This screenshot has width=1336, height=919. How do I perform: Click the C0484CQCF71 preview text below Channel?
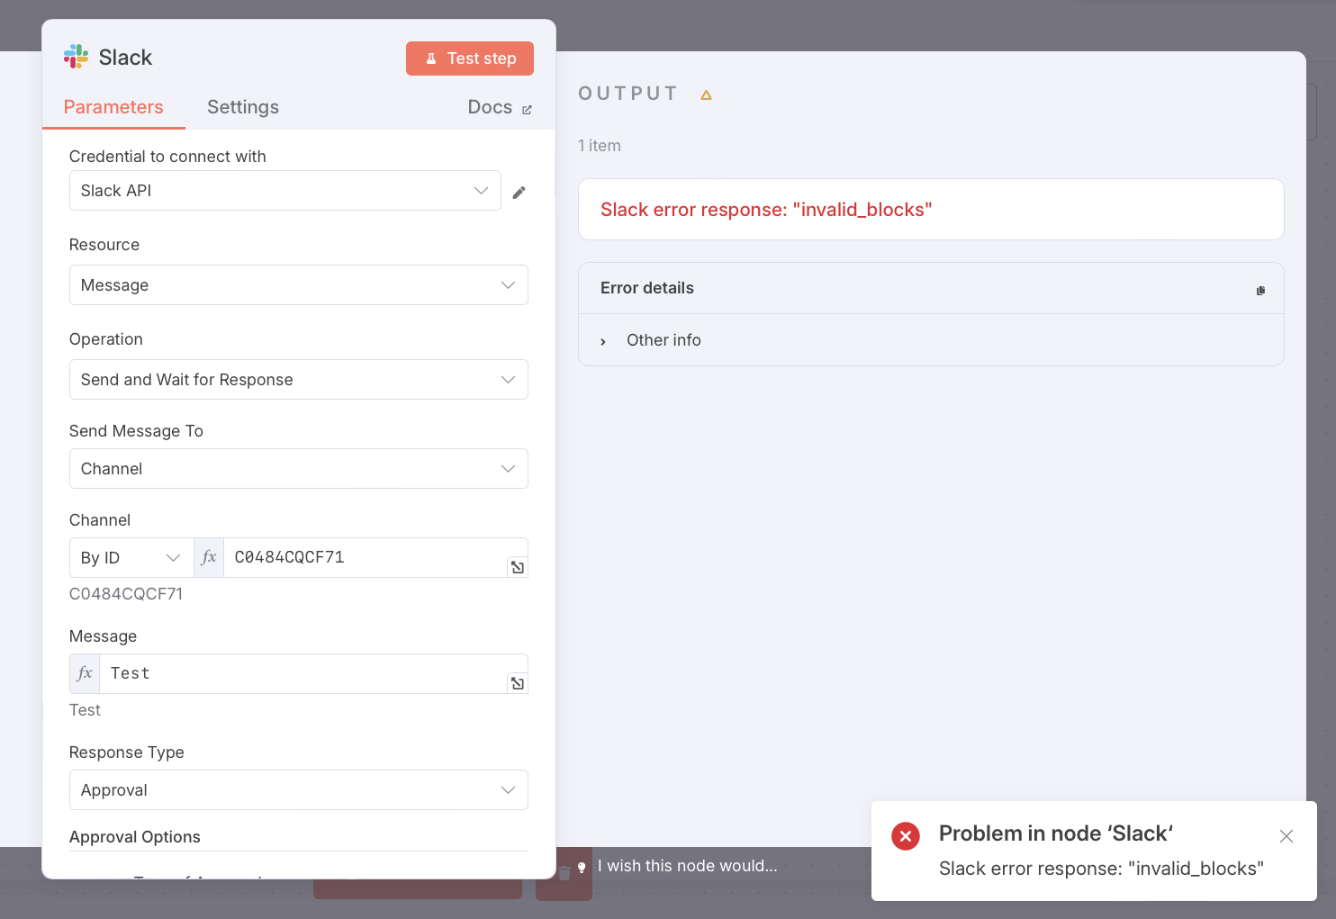pos(126,594)
